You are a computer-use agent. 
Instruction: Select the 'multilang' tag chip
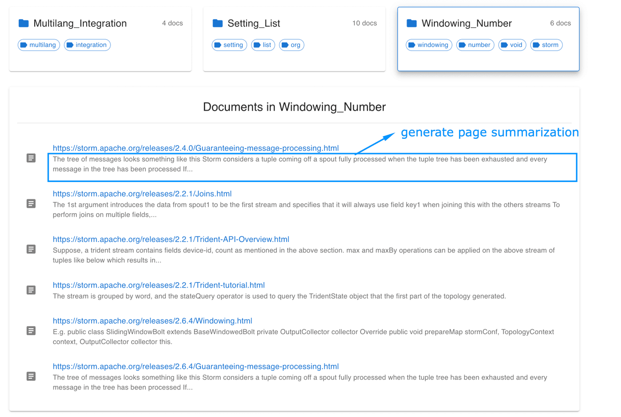[x=39, y=45]
